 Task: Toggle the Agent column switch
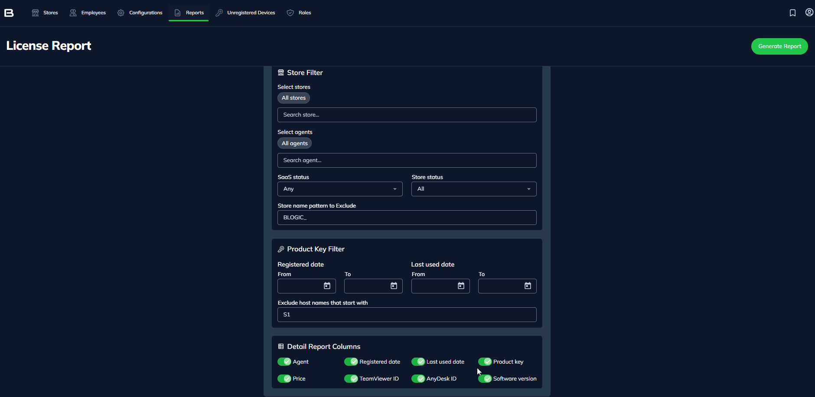click(284, 362)
